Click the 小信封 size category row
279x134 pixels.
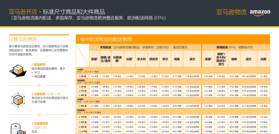tap(173, 71)
